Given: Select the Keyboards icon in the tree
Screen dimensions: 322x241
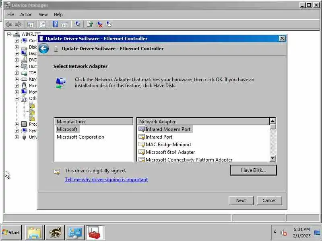Looking at the screenshot, I should [24, 79].
